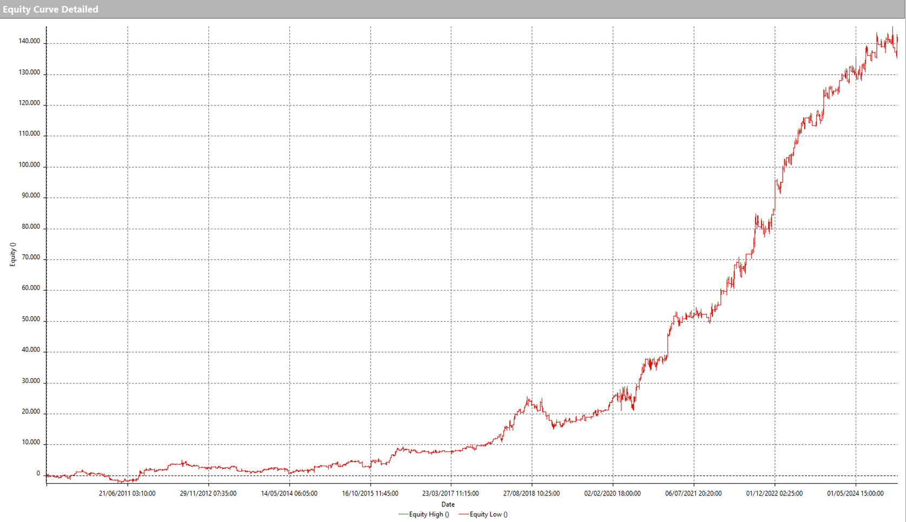Select the 21/06/2011 03:10:00 date label
Screen dimensions: 906x522
coord(127,493)
